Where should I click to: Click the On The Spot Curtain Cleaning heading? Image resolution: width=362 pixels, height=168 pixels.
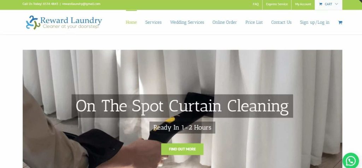coord(182,106)
